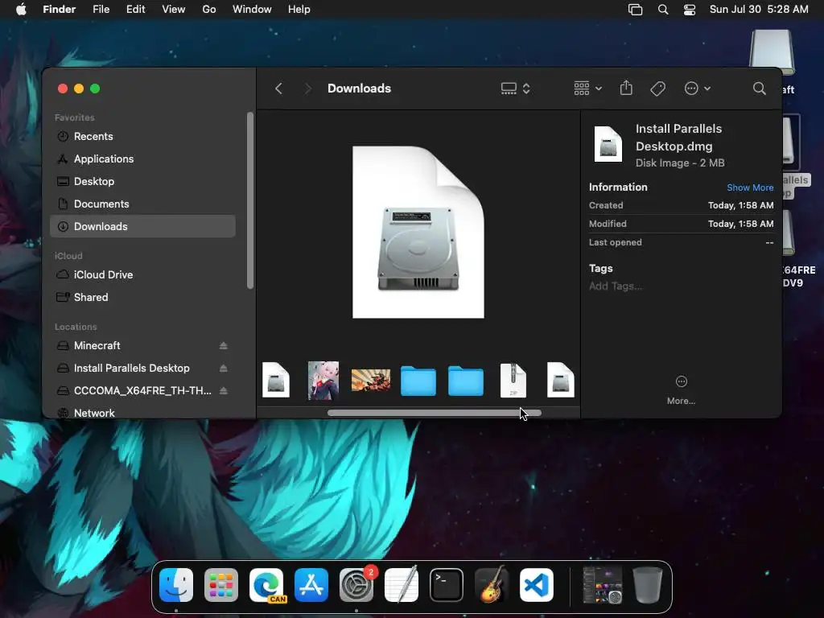Click the forward navigation arrow in Finder
Image resolution: width=824 pixels, height=618 pixels.
(x=307, y=89)
